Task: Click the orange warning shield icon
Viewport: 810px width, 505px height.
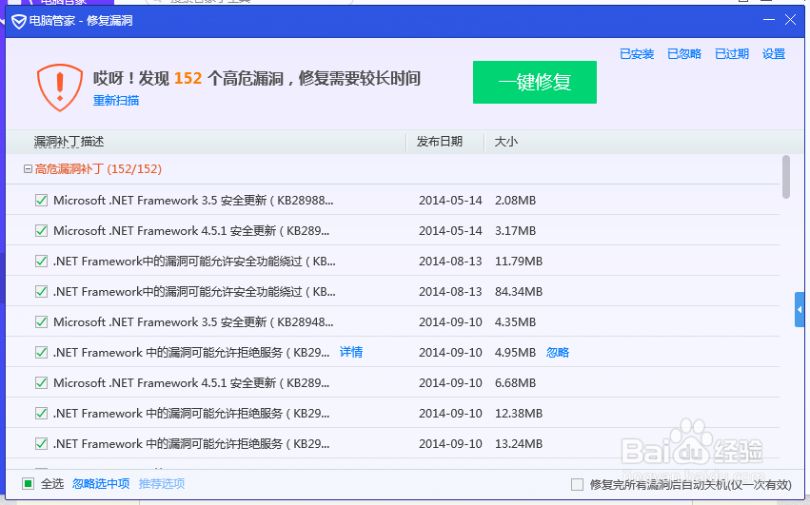Action: point(59,87)
